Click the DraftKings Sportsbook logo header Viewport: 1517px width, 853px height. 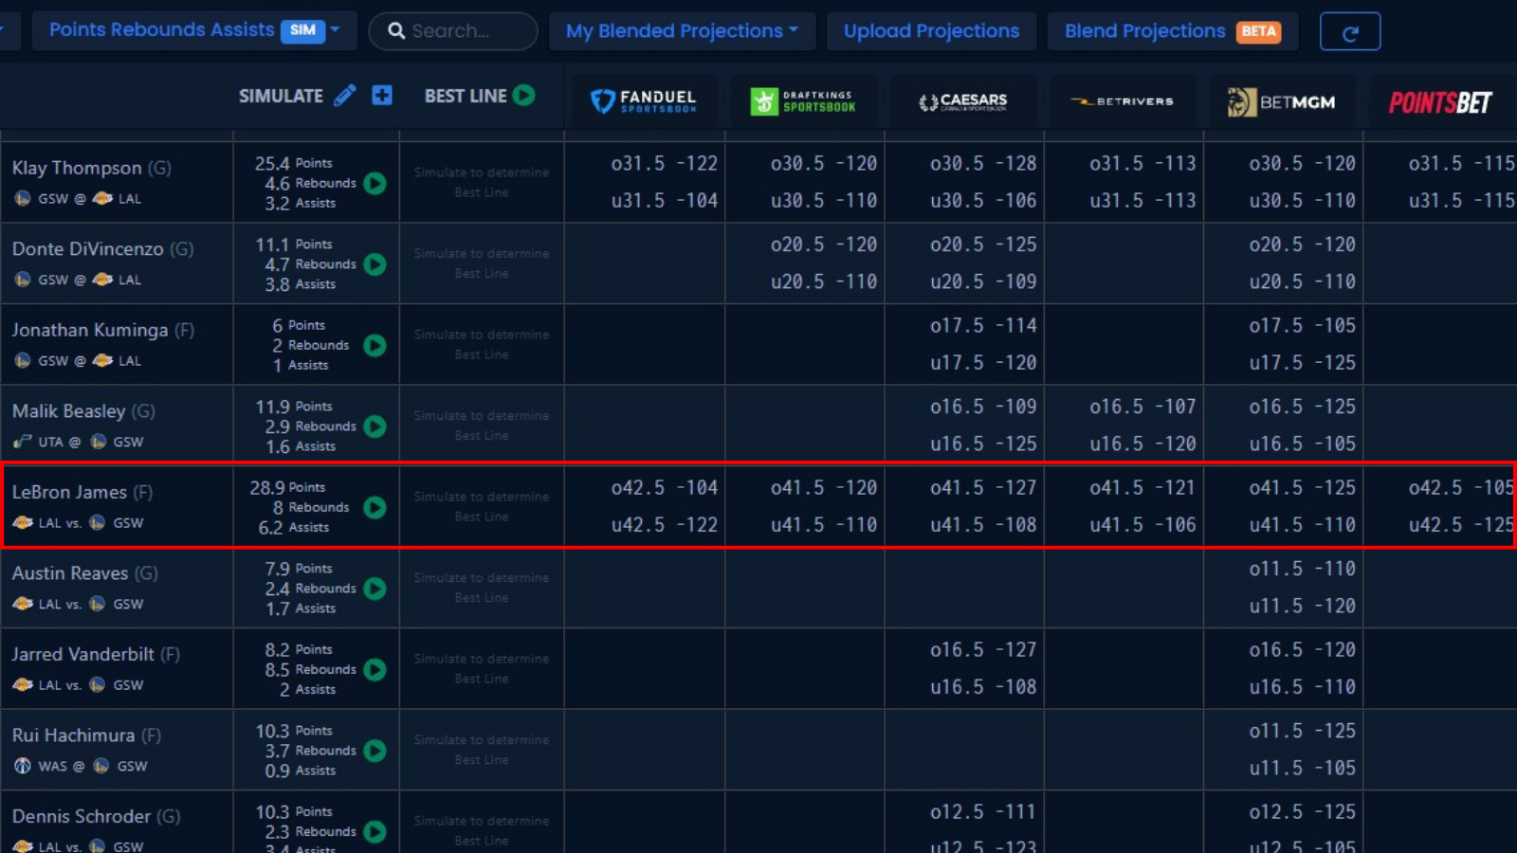(x=803, y=100)
